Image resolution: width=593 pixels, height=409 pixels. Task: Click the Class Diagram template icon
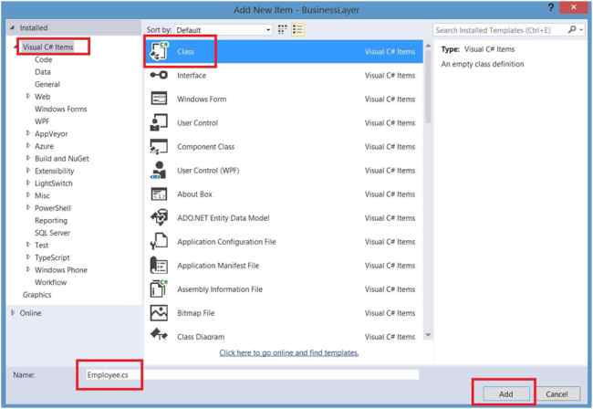click(x=159, y=334)
